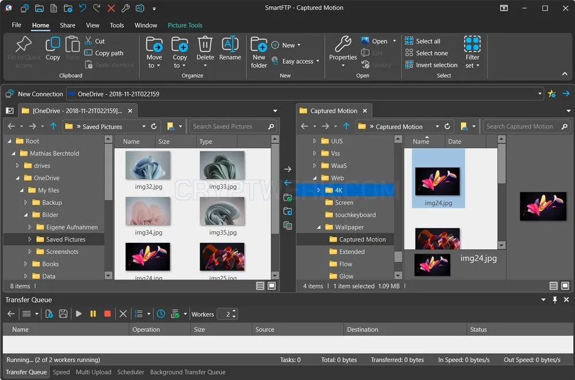This screenshot has height=380, width=575.
Task: Transfer right with the right-arrow between panes
Action: [287, 169]
